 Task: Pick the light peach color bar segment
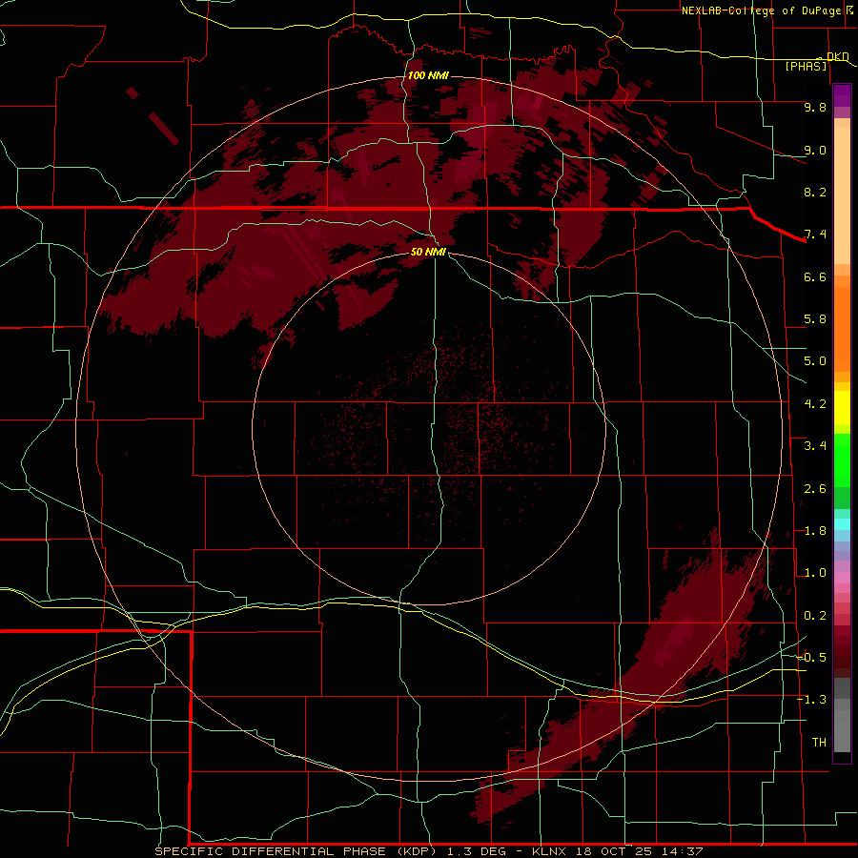pos(842,197)
